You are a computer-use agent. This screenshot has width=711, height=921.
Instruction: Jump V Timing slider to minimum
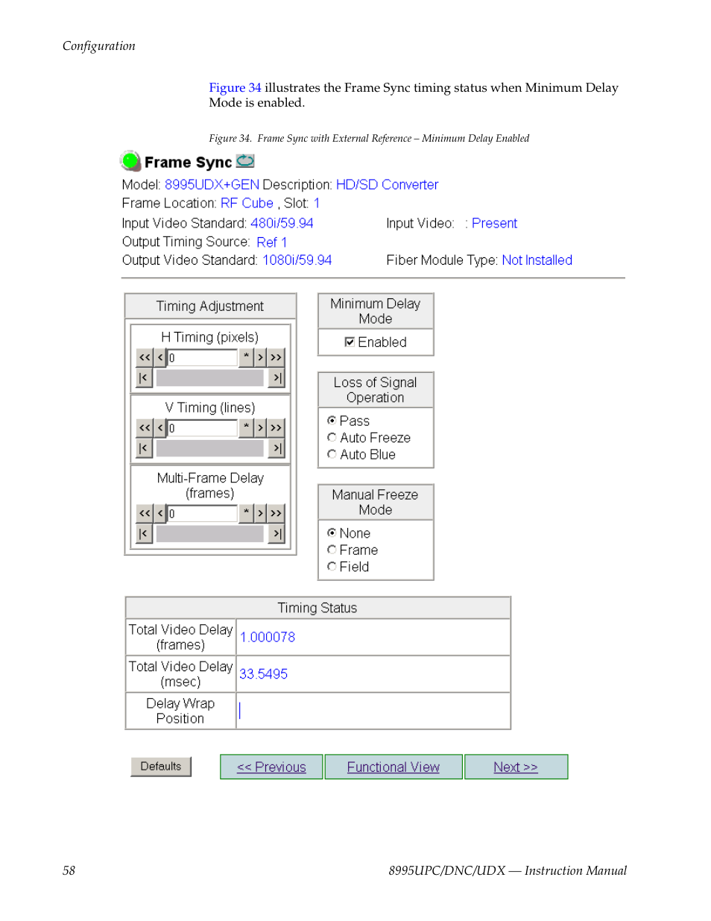click(x=145, y=448)
